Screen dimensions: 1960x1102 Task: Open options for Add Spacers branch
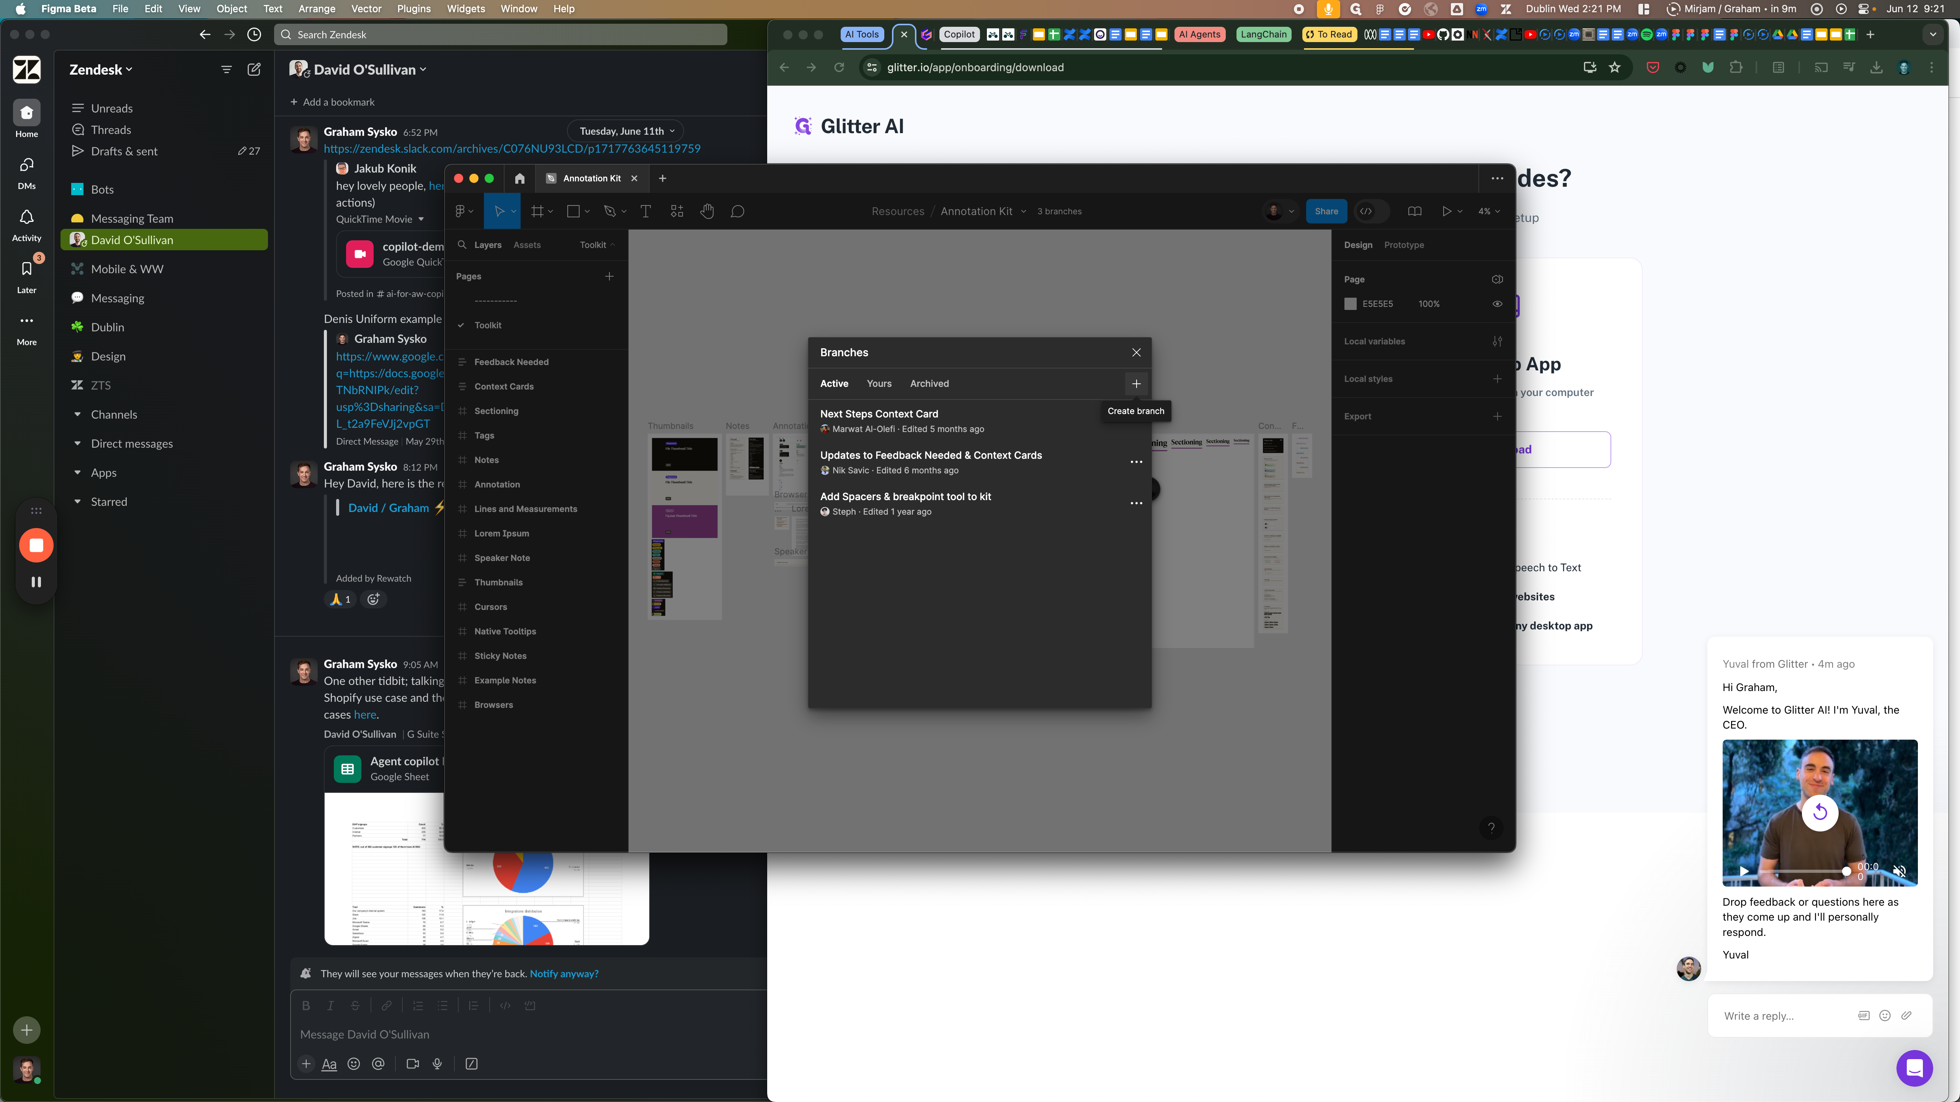pyautogui.click(x=1136, y=504)
